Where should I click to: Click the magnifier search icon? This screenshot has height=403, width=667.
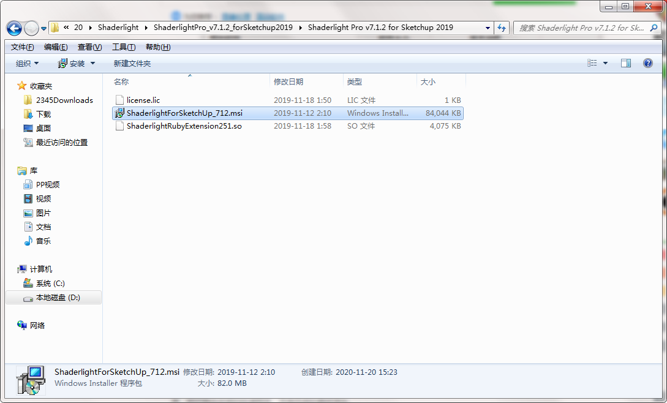(x=654, y=28)
